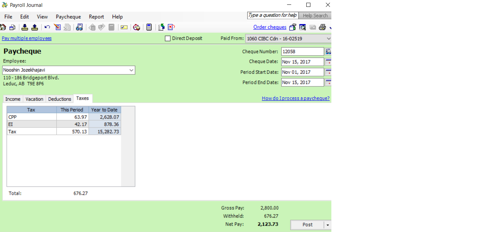Follow the Order cheques link
The height and width of the screenshot is (232, 479).
[x=270, y=27]
